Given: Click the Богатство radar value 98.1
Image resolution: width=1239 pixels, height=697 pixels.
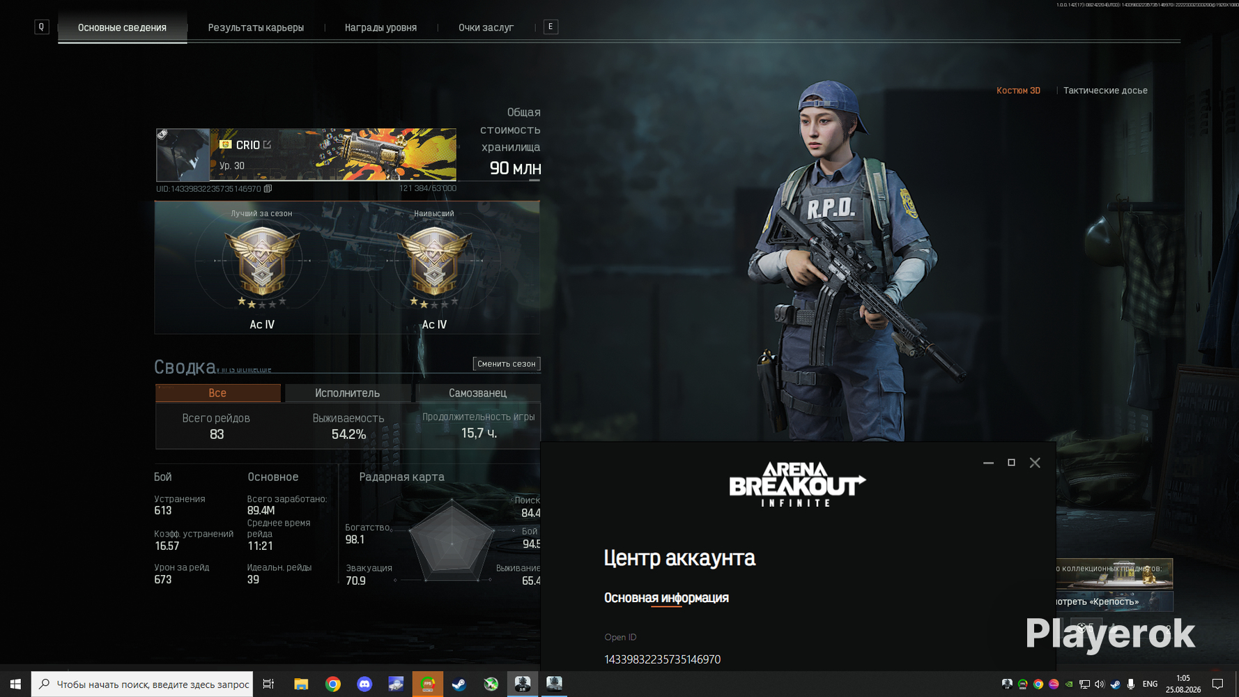Looking at the screenshot, I should click(355, 539).
